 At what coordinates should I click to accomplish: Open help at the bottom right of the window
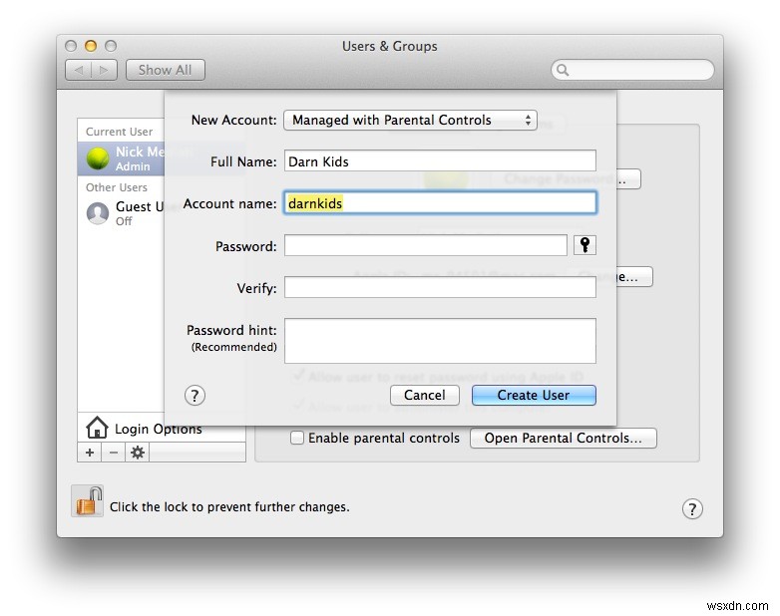692,509
